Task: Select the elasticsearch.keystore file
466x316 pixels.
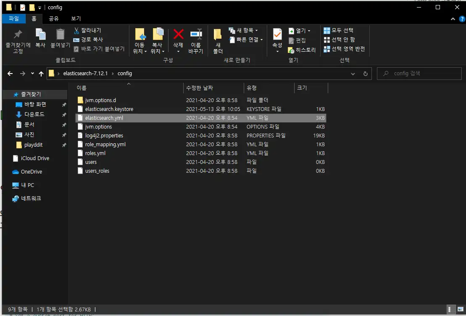Action: (200, 109)
